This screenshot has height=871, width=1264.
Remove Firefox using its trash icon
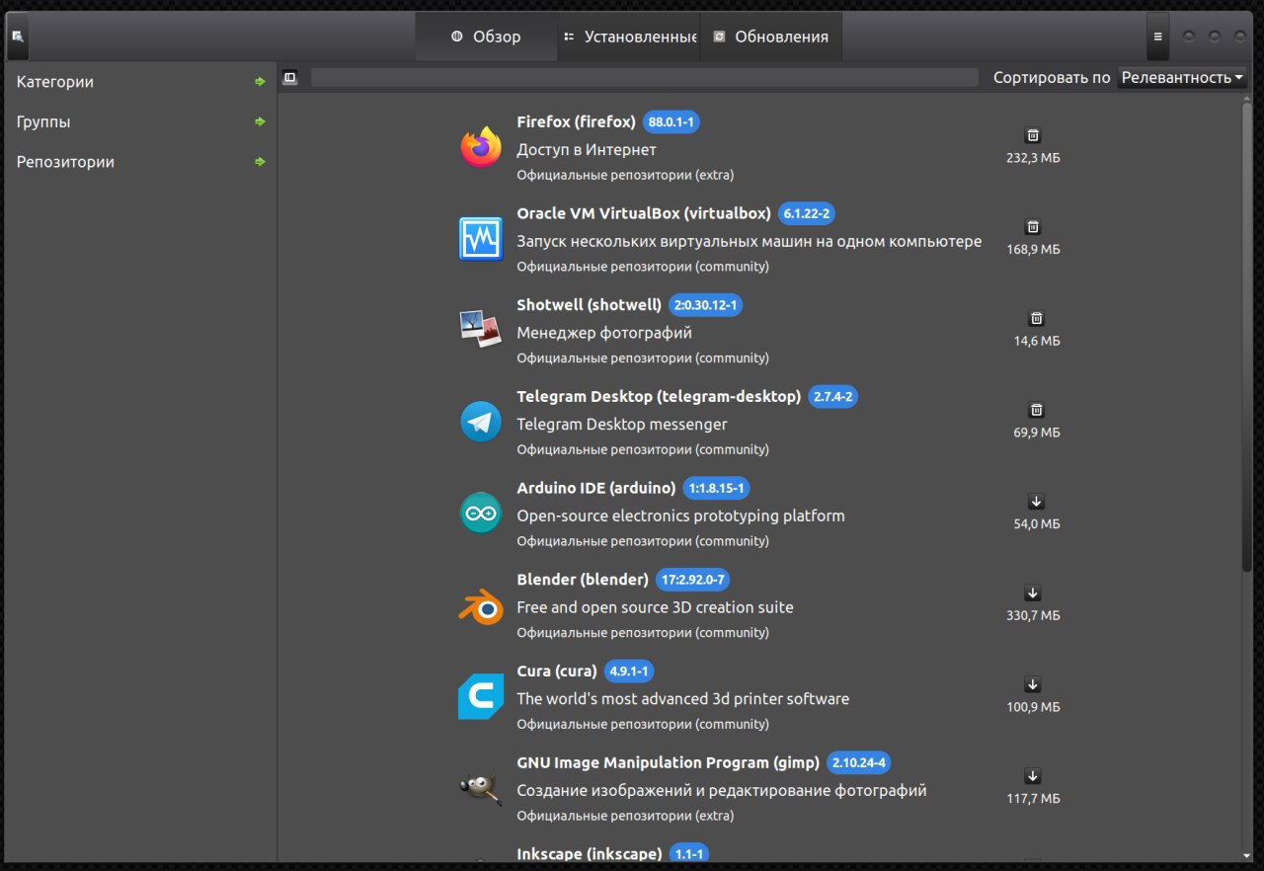(1033, 135)
